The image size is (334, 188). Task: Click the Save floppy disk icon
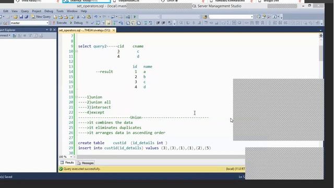coord(21,17)
